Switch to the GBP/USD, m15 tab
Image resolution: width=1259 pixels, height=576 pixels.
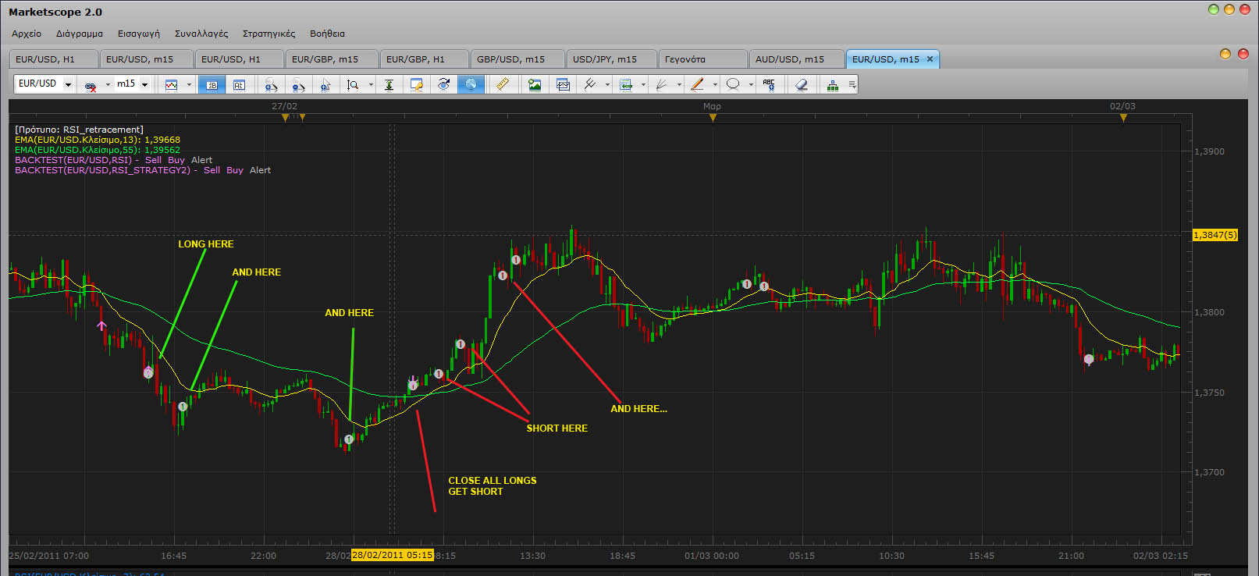pos(517,59)
